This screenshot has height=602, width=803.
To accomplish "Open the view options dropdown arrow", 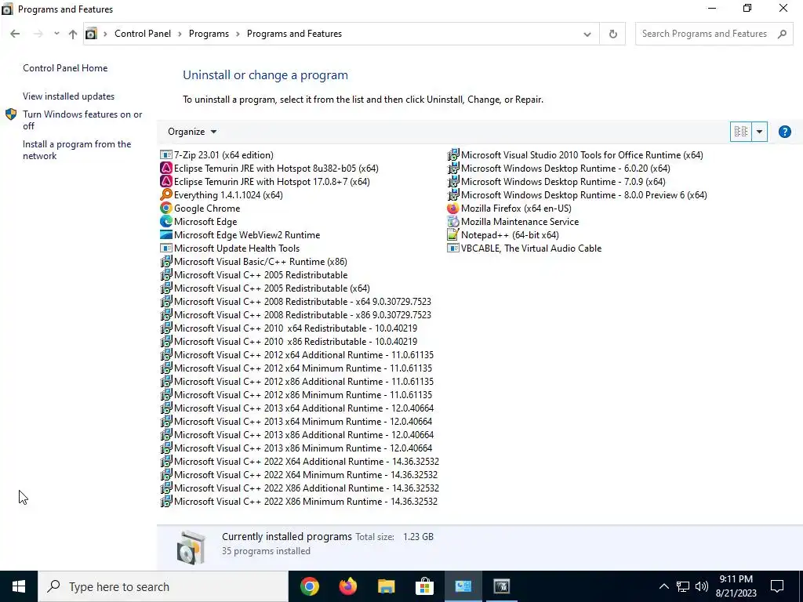I will (x=759, y=132).
